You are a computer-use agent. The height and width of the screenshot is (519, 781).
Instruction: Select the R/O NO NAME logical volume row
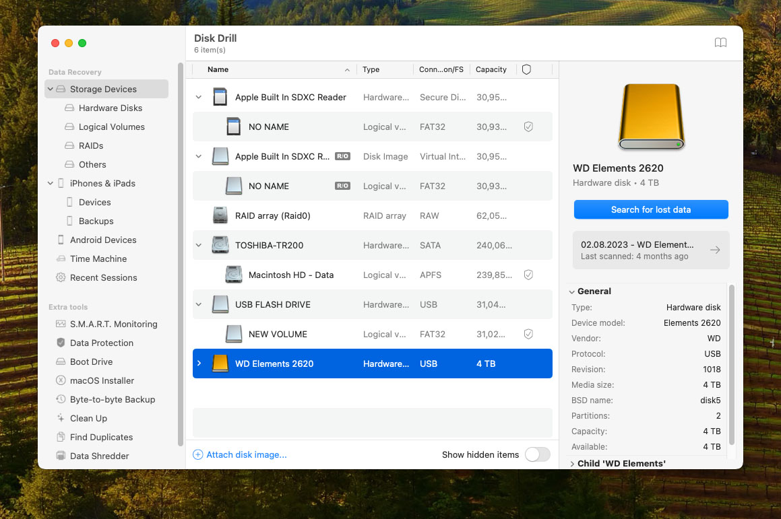click(x=373, y=186)
